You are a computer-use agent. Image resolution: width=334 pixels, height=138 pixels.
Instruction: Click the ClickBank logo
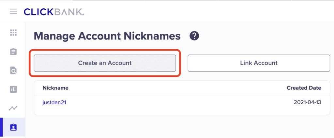tap(54, 12)
